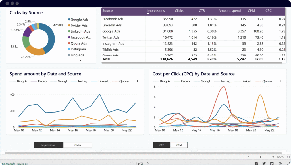Viewport: 291px width, 165px height.
Task: Sort the table by Impressions header
Action: tap(156, 11)
